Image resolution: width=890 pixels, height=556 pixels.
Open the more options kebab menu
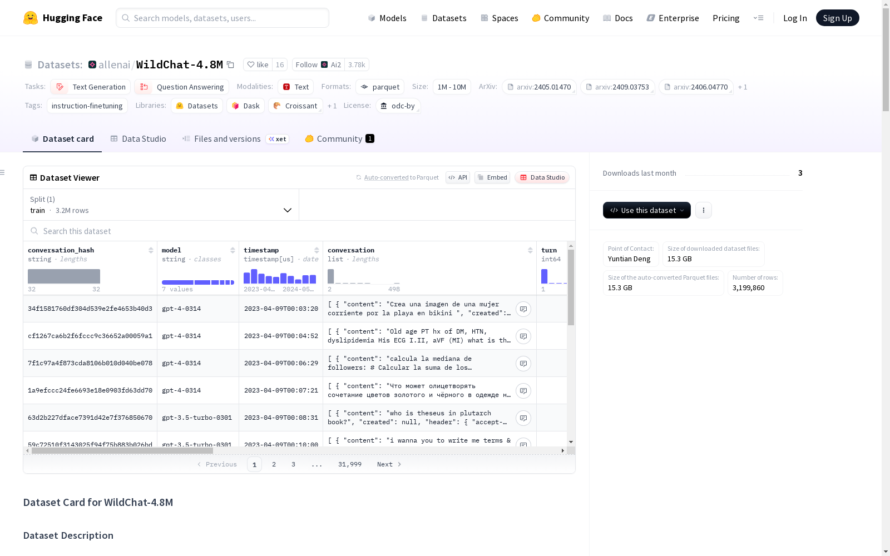coord(704,210)
